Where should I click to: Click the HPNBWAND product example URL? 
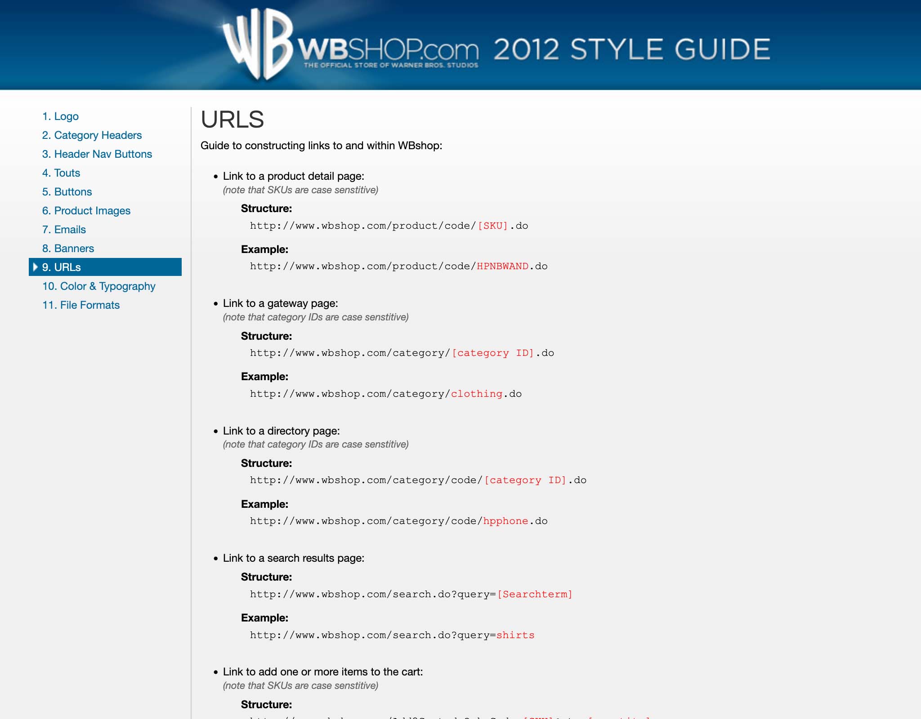point(398,266)
